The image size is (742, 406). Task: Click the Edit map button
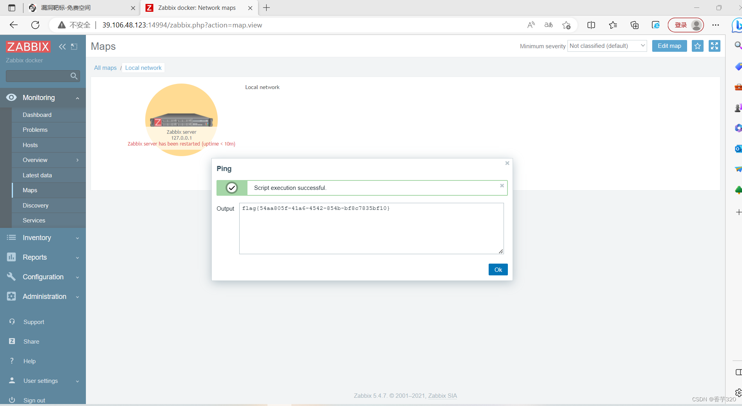click(x=669, y=46)
